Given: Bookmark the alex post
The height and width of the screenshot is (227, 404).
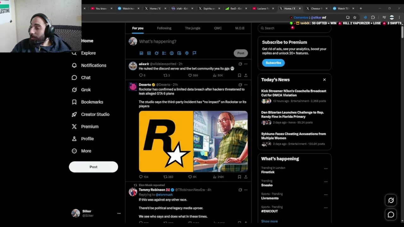Looking at the screenshot, I should tap(239, 75).
